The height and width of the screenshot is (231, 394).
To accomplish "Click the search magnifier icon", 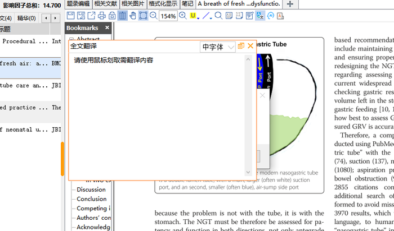I will pyautogui.click(x=218, y=16).
